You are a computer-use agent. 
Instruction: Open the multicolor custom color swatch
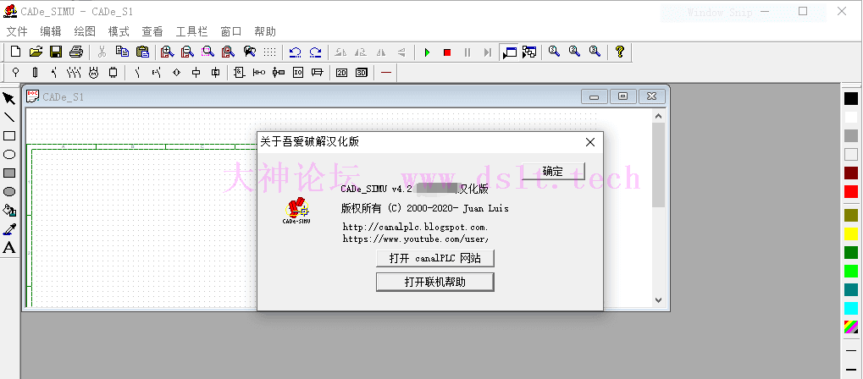point(851,327)
